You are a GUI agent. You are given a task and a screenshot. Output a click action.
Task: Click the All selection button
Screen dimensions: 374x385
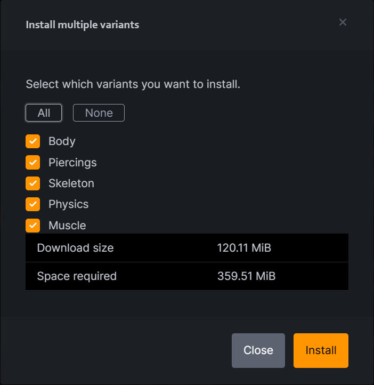44,113
